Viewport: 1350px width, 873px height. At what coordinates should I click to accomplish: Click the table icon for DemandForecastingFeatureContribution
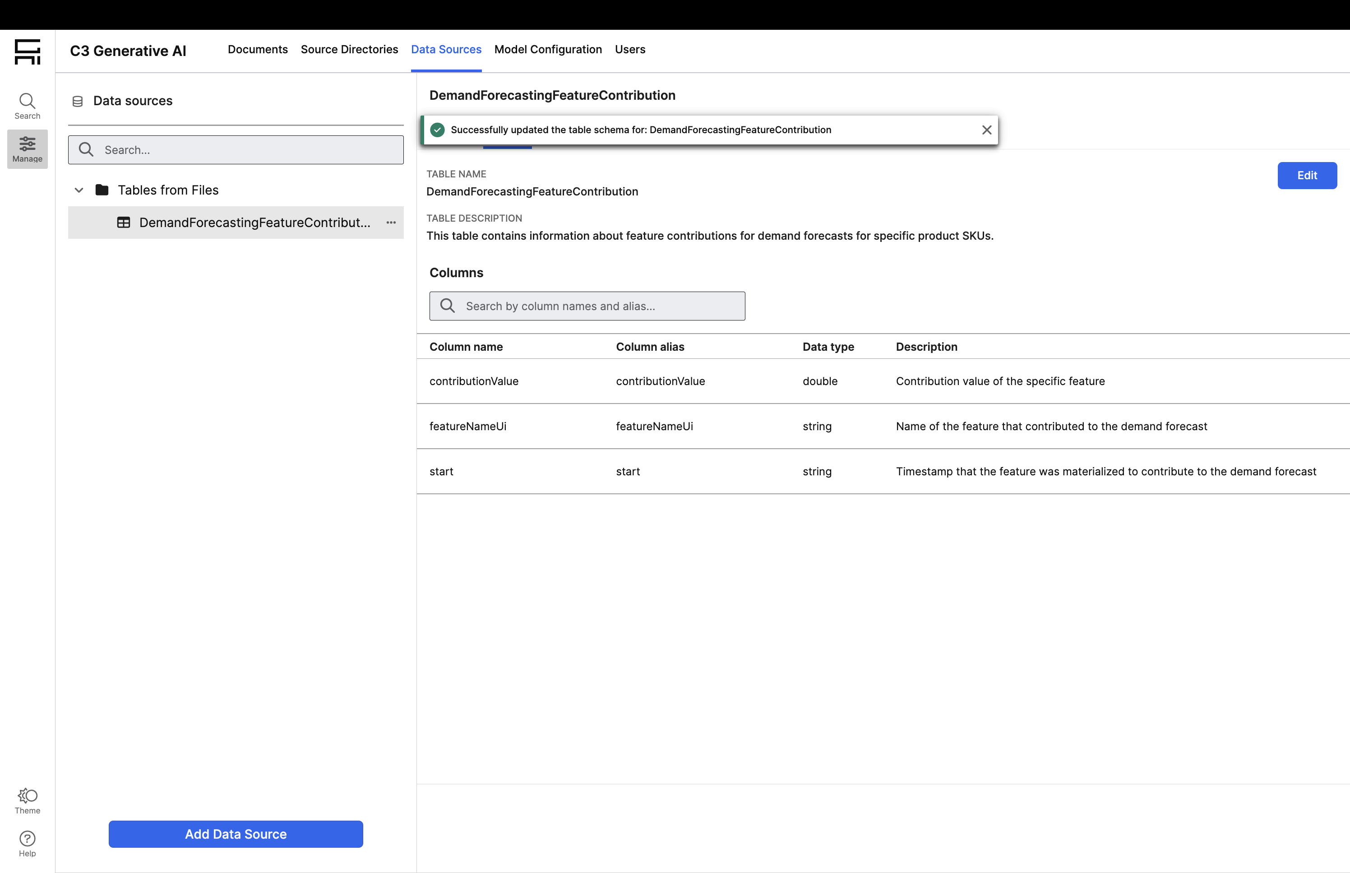point(124,222)
